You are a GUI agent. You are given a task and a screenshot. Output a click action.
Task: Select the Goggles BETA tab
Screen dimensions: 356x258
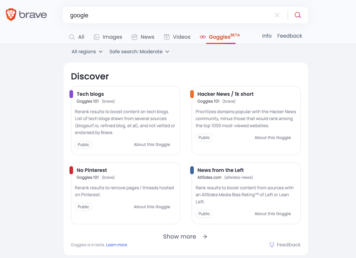[220, 37]
